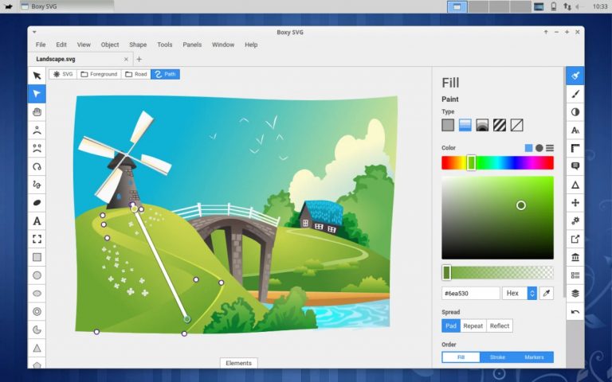Select the Pan hand tool
The width and height of the screenshot is (612, 382).
37,112
